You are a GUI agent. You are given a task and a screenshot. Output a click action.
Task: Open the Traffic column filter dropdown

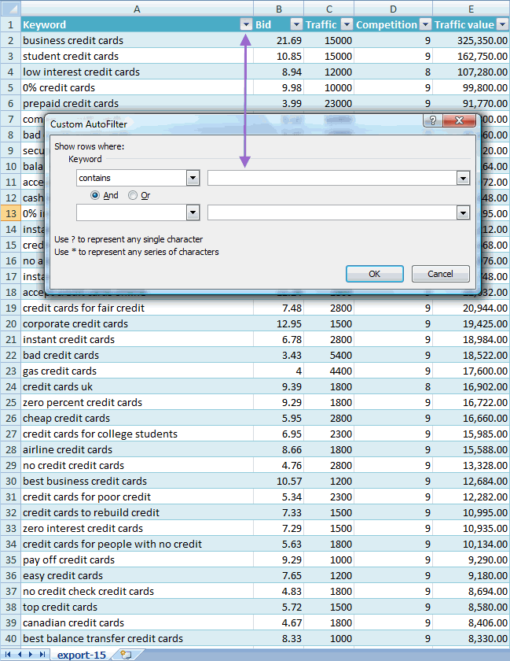click(347, 24)
